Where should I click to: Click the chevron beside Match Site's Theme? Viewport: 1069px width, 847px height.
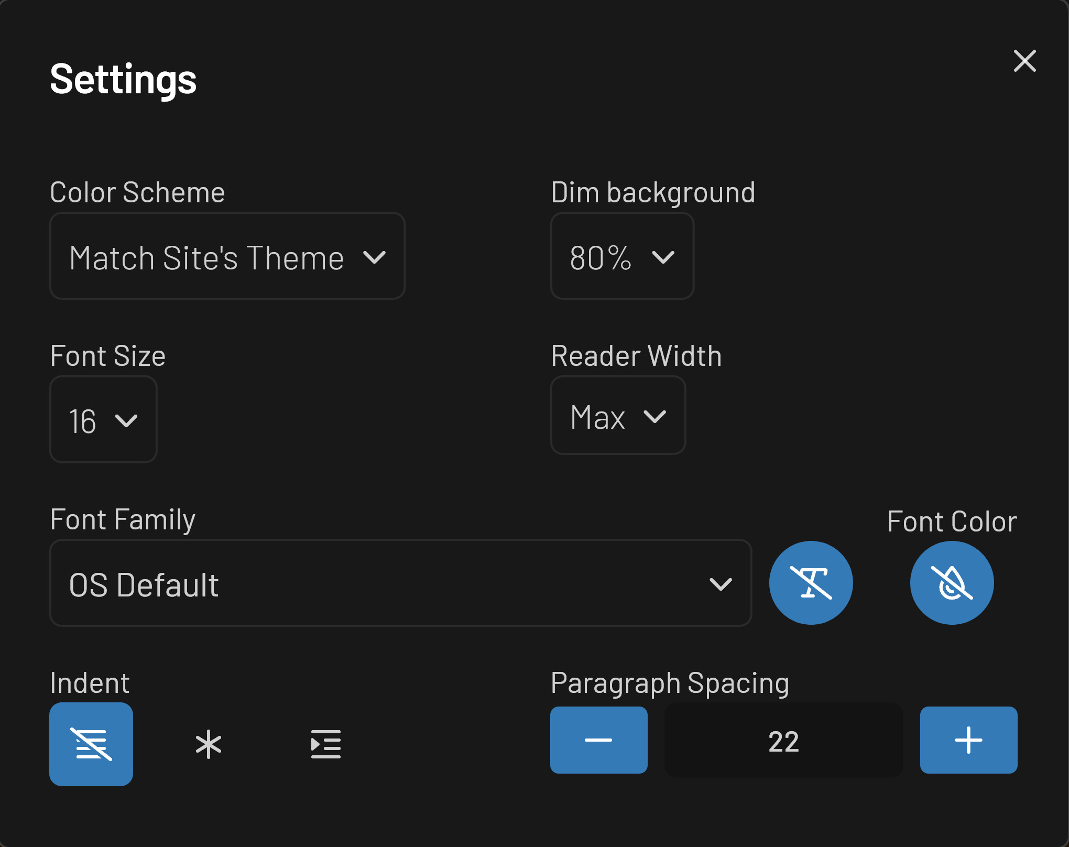click(x=374, y=257)
